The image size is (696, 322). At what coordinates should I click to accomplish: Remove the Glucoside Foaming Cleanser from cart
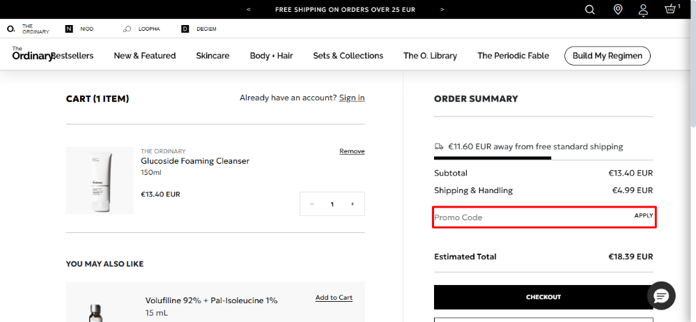(x=352, y=151)
